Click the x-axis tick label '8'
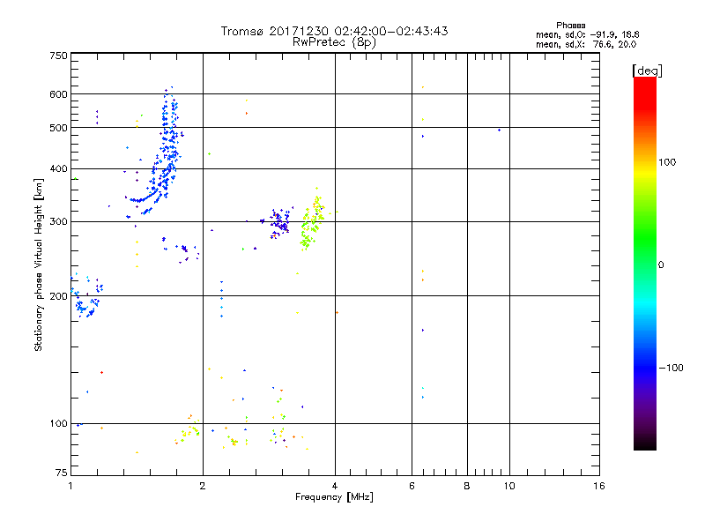The height and width of the screenshot is (529, 705). click(x=467, y=486)
